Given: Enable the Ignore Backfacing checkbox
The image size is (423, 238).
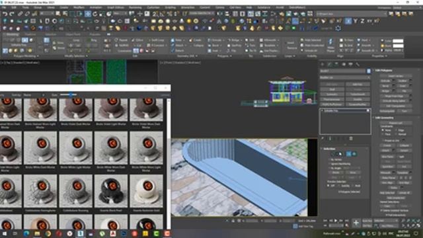Looking at the screenshot, I should (330, 164).
